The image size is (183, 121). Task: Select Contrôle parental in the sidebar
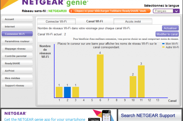coord(17,56)
